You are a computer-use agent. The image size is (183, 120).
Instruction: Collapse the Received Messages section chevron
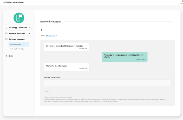[x=30, y=39]
